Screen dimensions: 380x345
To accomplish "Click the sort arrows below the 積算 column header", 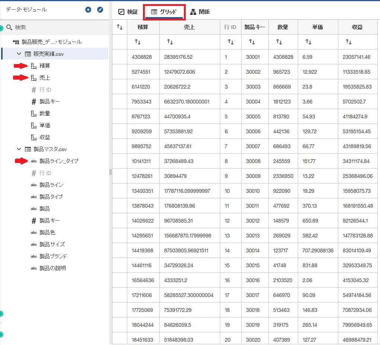I will point(138,42).
